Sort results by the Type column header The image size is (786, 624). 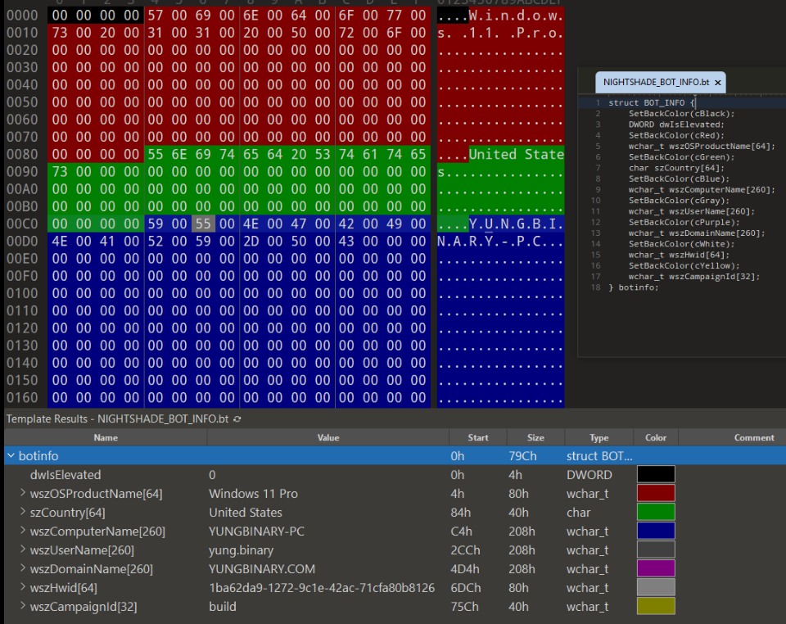click(599, 437)
